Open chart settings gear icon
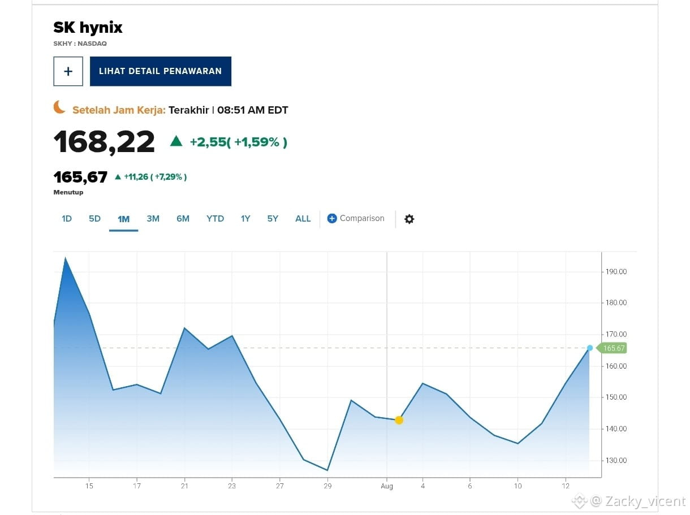 (409, 219)
